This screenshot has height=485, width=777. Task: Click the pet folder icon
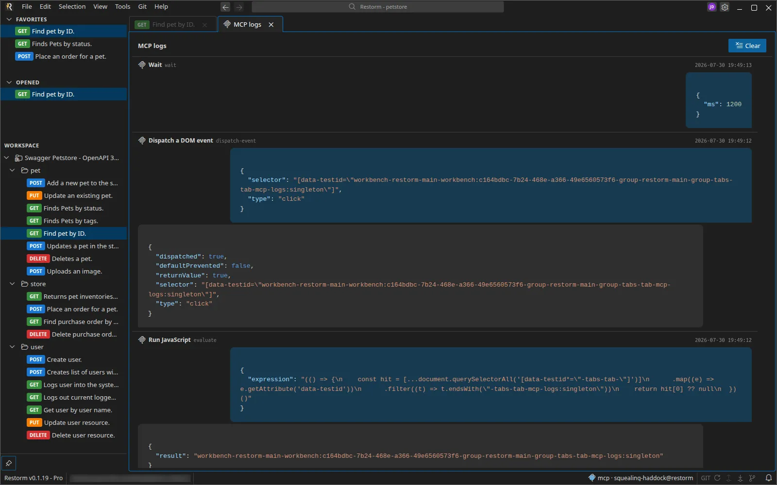[24, 170]
